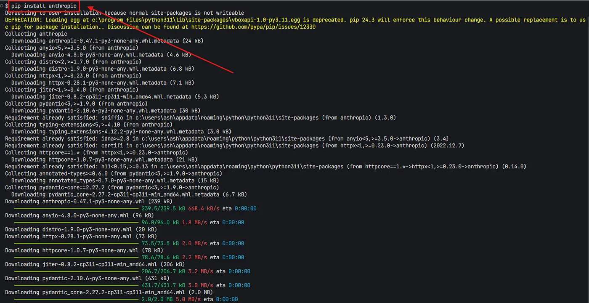Click 'Collecting jiter<1,>=0.4.0' line
The width and height of the screenshot is (589, 303).
pos(72,90)
